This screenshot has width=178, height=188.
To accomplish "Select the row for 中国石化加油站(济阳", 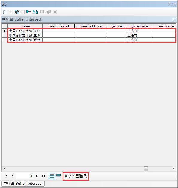I will [5, 31].
